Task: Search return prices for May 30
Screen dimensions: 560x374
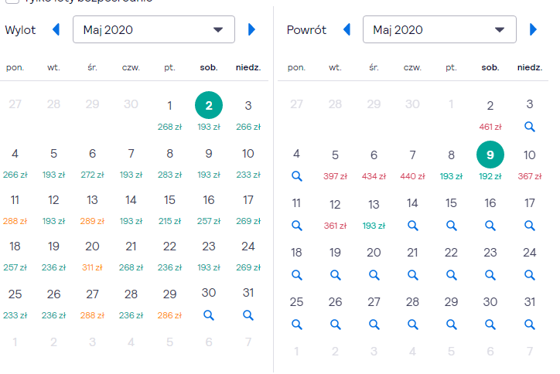Action: click(x=490, y=325)
